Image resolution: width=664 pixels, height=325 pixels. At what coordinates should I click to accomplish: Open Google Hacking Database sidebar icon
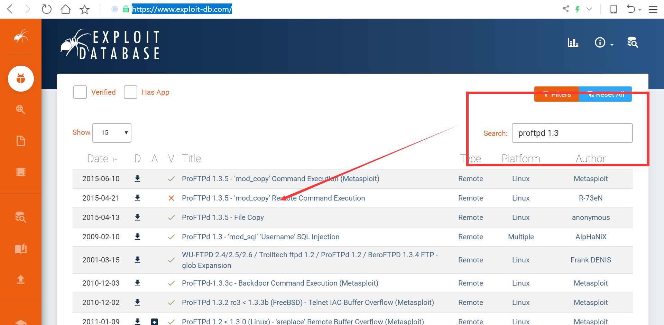(21, 110)
